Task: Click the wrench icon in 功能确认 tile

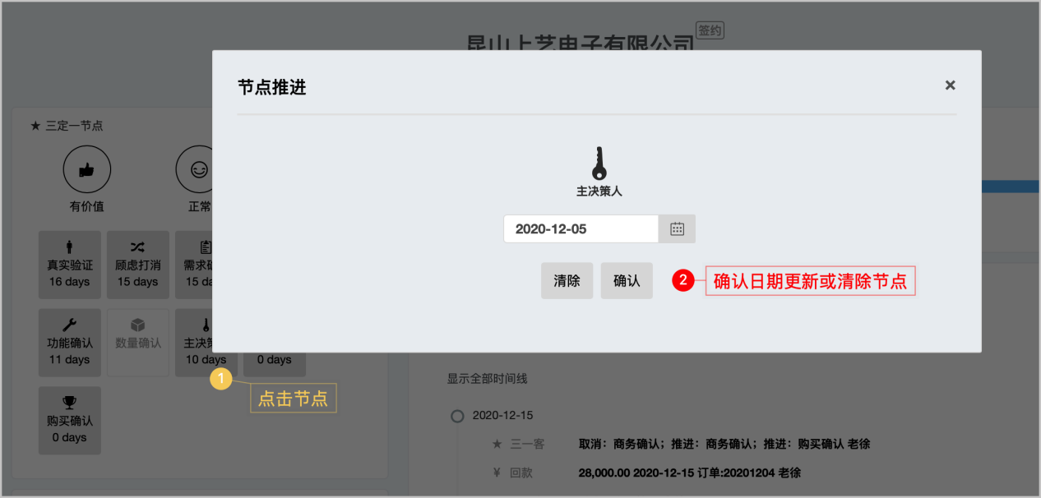Action: click(70, 325)
